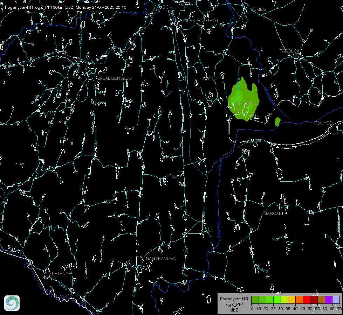This screenshot has width=343, height=315.
Task: Select the light blue 65-70 dBZ legend swatch
Action: pos(336,300)
